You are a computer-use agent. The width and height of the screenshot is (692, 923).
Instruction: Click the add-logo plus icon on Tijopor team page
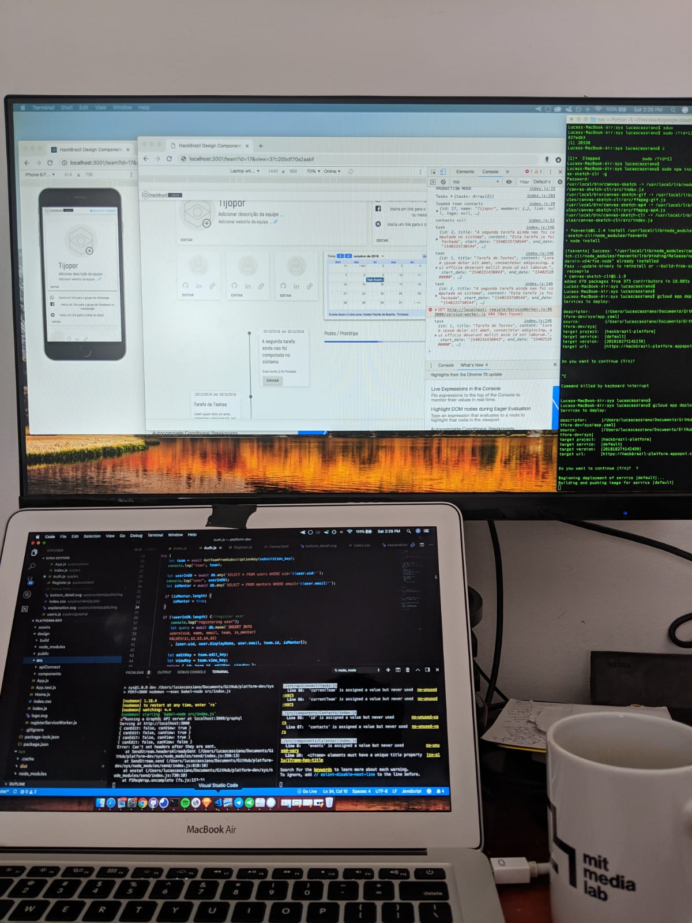pyautogui.click(x=206, y=223)
